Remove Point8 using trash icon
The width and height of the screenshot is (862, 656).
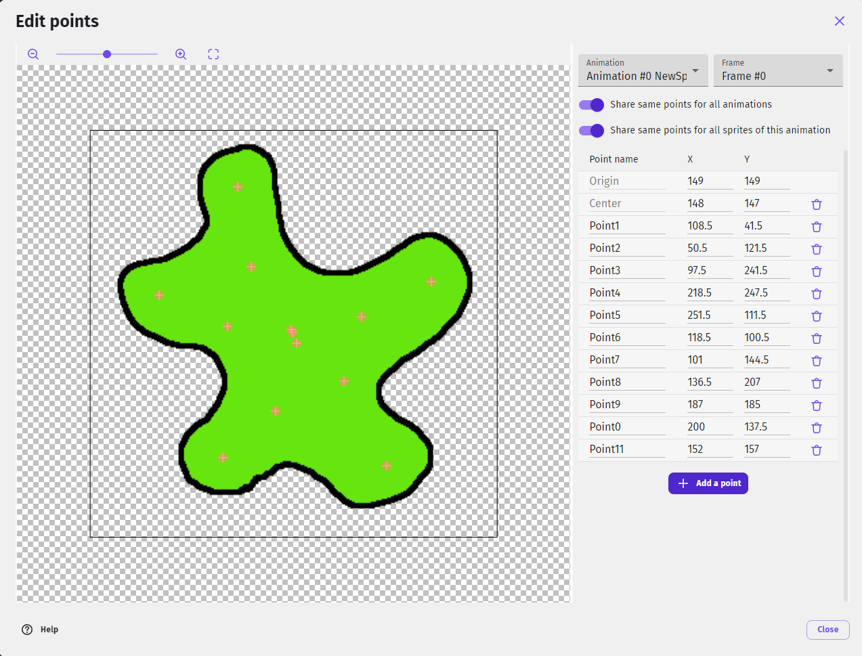[816, 383]
